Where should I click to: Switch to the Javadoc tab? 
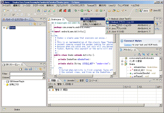69,81
